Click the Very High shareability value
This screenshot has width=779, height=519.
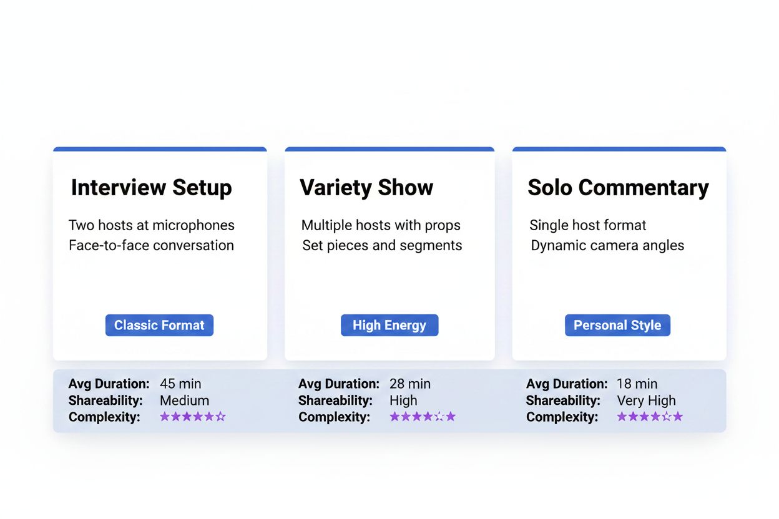[646, 400]
